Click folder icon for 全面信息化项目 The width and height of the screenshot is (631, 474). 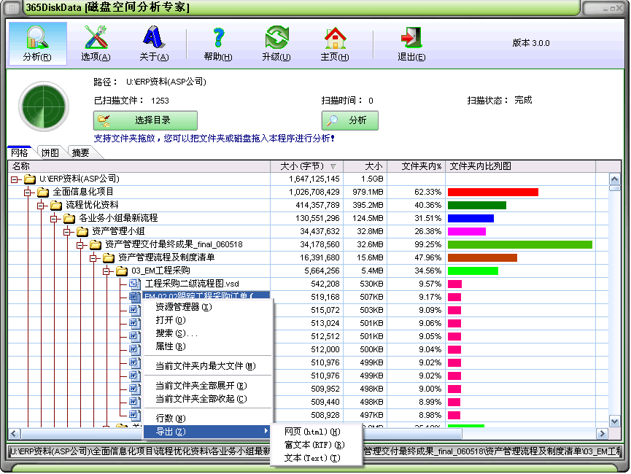(42, 192)
